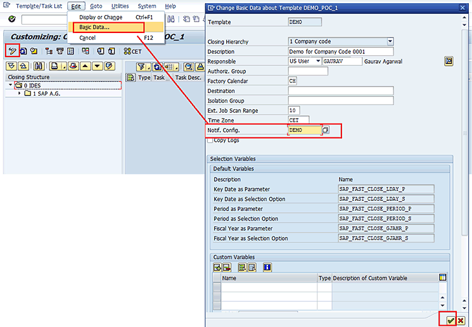Open the value help beside Notif. Config.
The image size is (472, 327).
click(x=326, y=130)
